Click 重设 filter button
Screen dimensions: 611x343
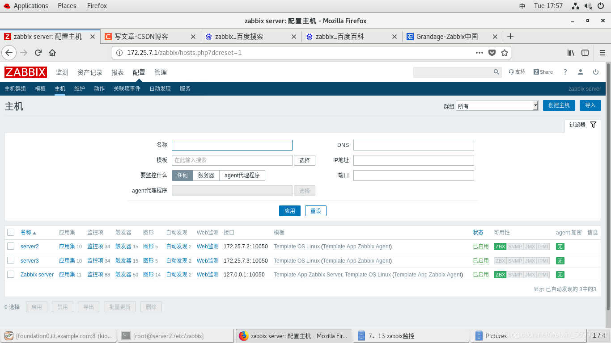[x=316, y=211]
